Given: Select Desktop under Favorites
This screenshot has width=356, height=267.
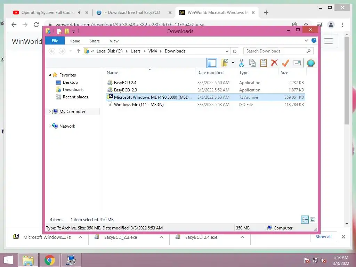Looking at the screenshot, I should pyautogui.click(x=70, y=82).
